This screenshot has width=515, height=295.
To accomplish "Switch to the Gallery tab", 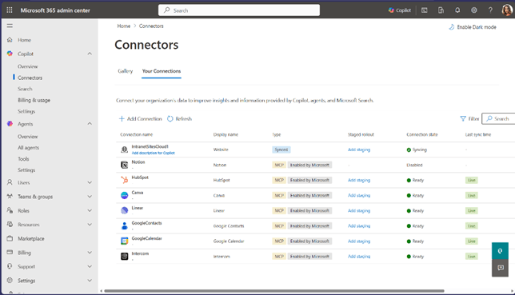I will pyautogui.click(x=125, y=71).
